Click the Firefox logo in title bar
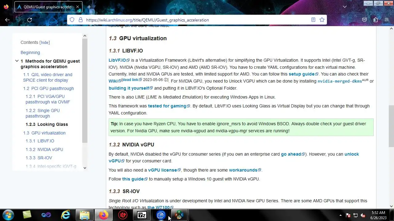 coord(6,7)
